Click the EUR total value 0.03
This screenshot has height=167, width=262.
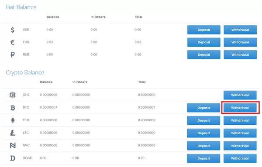click(x=138, y=42)
